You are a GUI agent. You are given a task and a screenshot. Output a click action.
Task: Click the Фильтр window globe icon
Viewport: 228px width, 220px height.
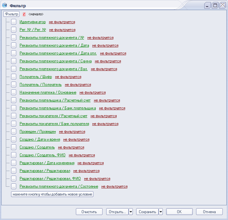5,5
